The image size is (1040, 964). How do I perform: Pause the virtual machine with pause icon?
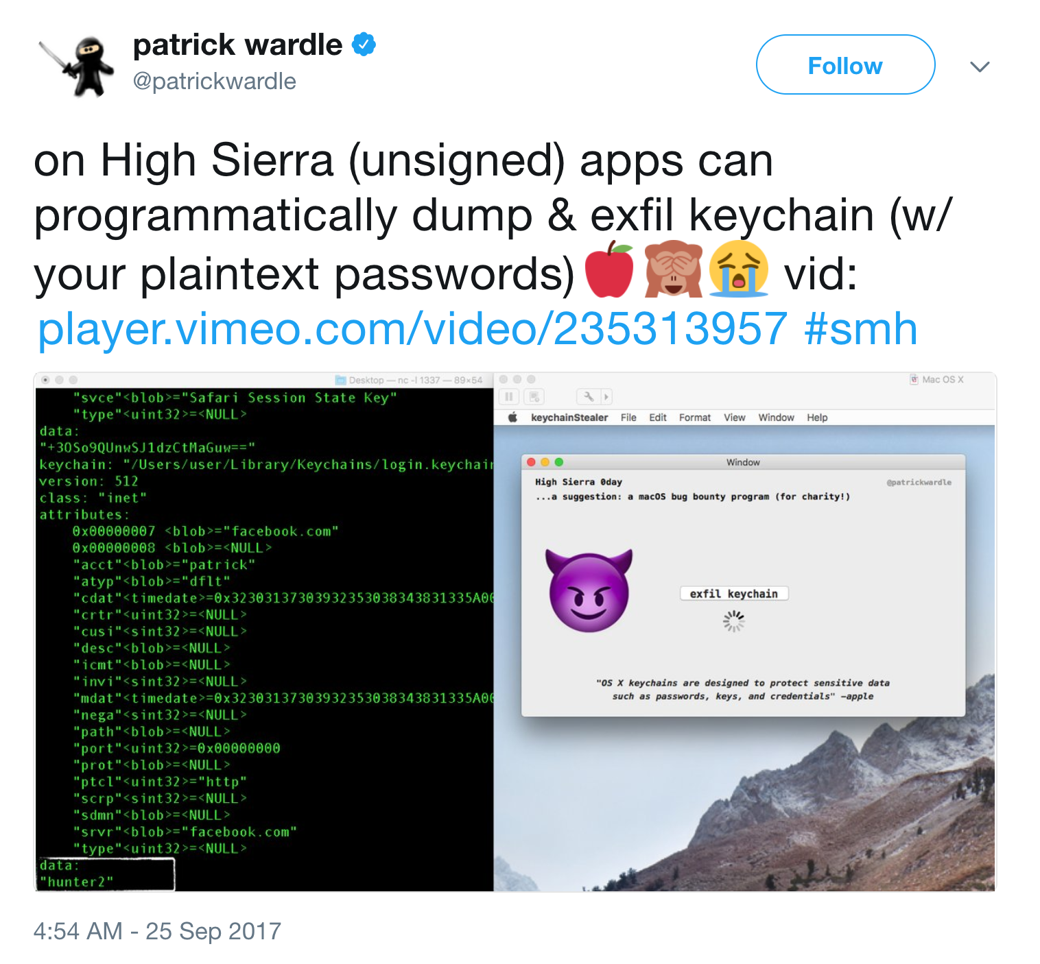[508, 396]
